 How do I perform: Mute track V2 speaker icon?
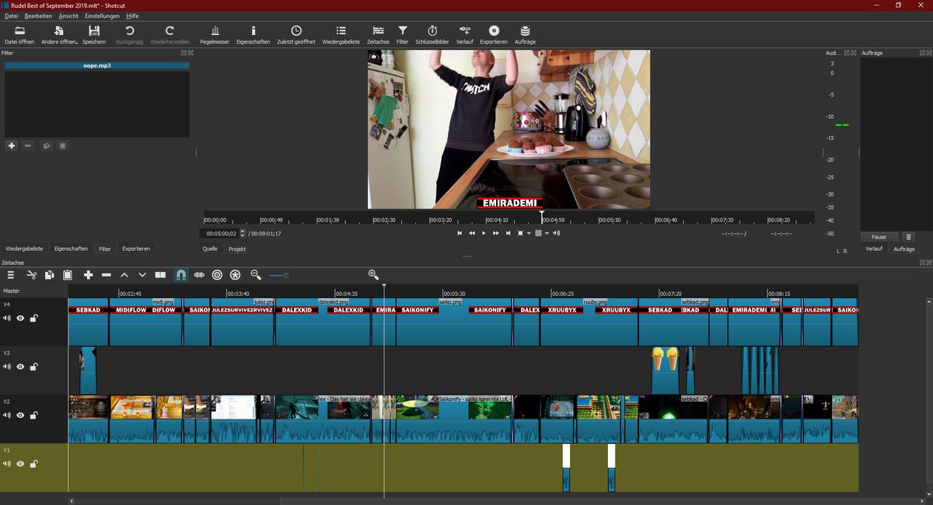coord(7,416)
